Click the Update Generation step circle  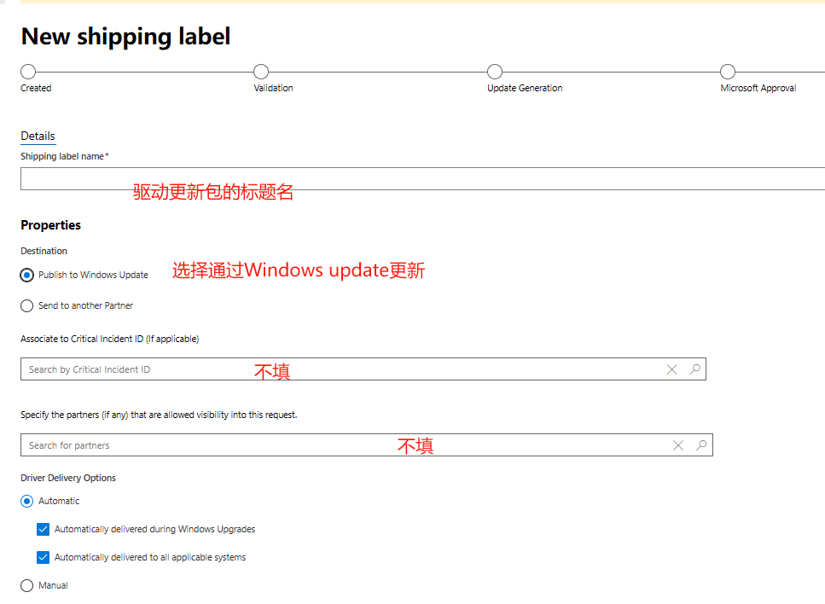pos(495,72)
